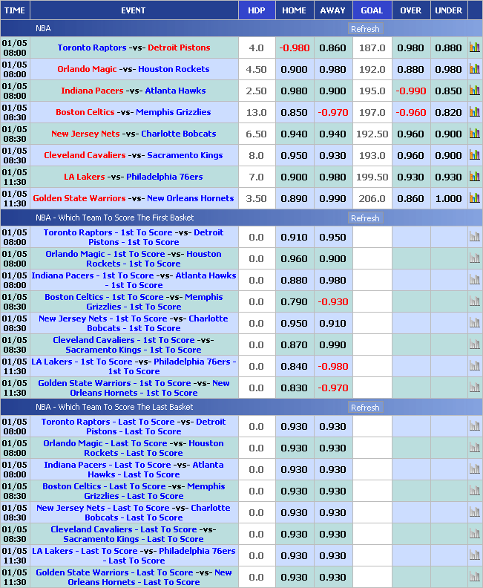Click greyed chart icon for Golden State Warriors Last To Score
483x588 pixels.
(474, 577)
